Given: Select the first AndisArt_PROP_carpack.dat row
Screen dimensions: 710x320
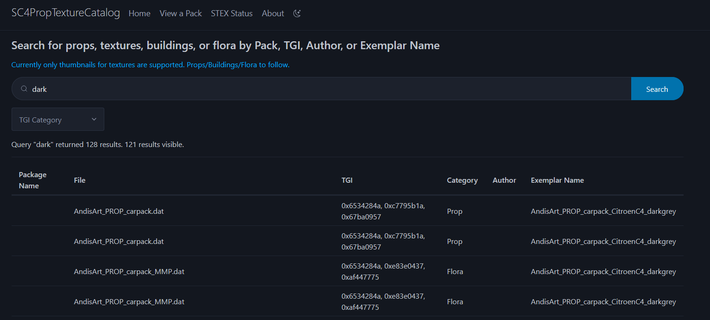Looking at the screenshot, I should click(348, 211).
